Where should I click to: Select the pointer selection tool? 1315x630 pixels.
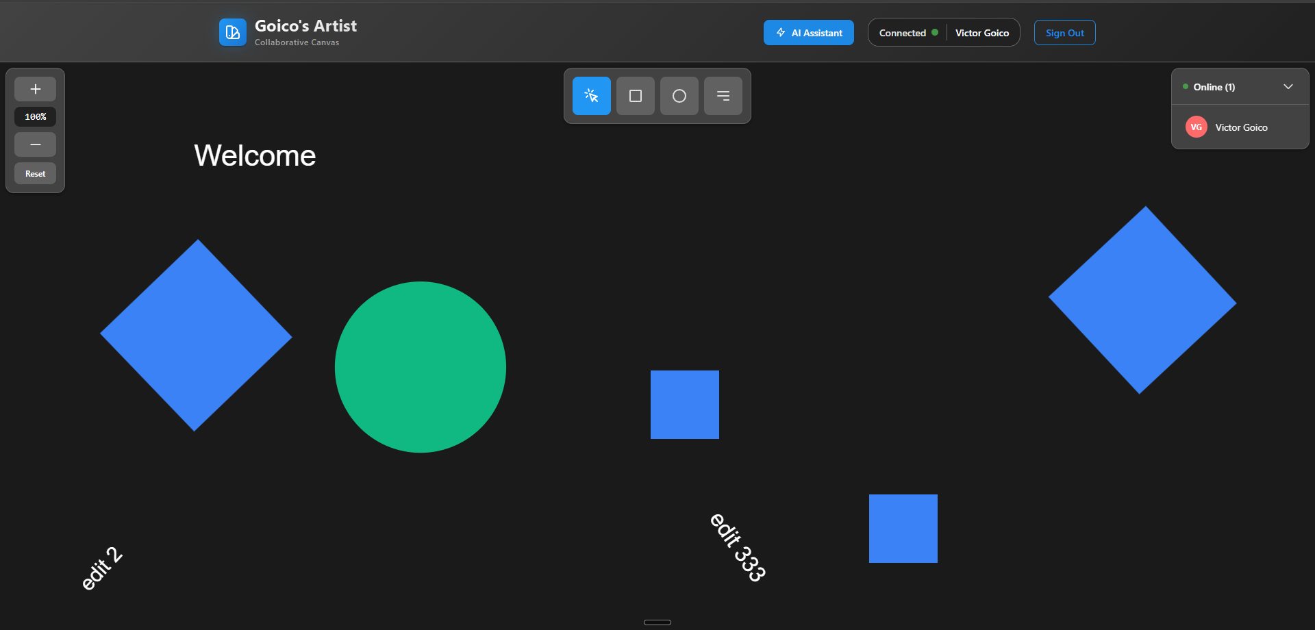coord(591,96)
